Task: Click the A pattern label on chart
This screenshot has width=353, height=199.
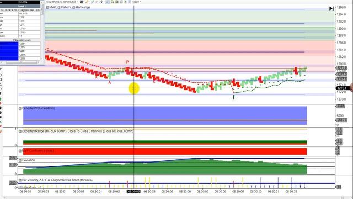Action: [110, 82]
